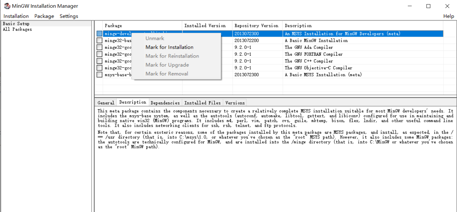Click 'A Basic MinGW Installation' description cell

(x=316, y=41)
